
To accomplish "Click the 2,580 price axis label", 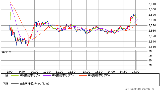I will pyautogui.click(x=152, y=20).
